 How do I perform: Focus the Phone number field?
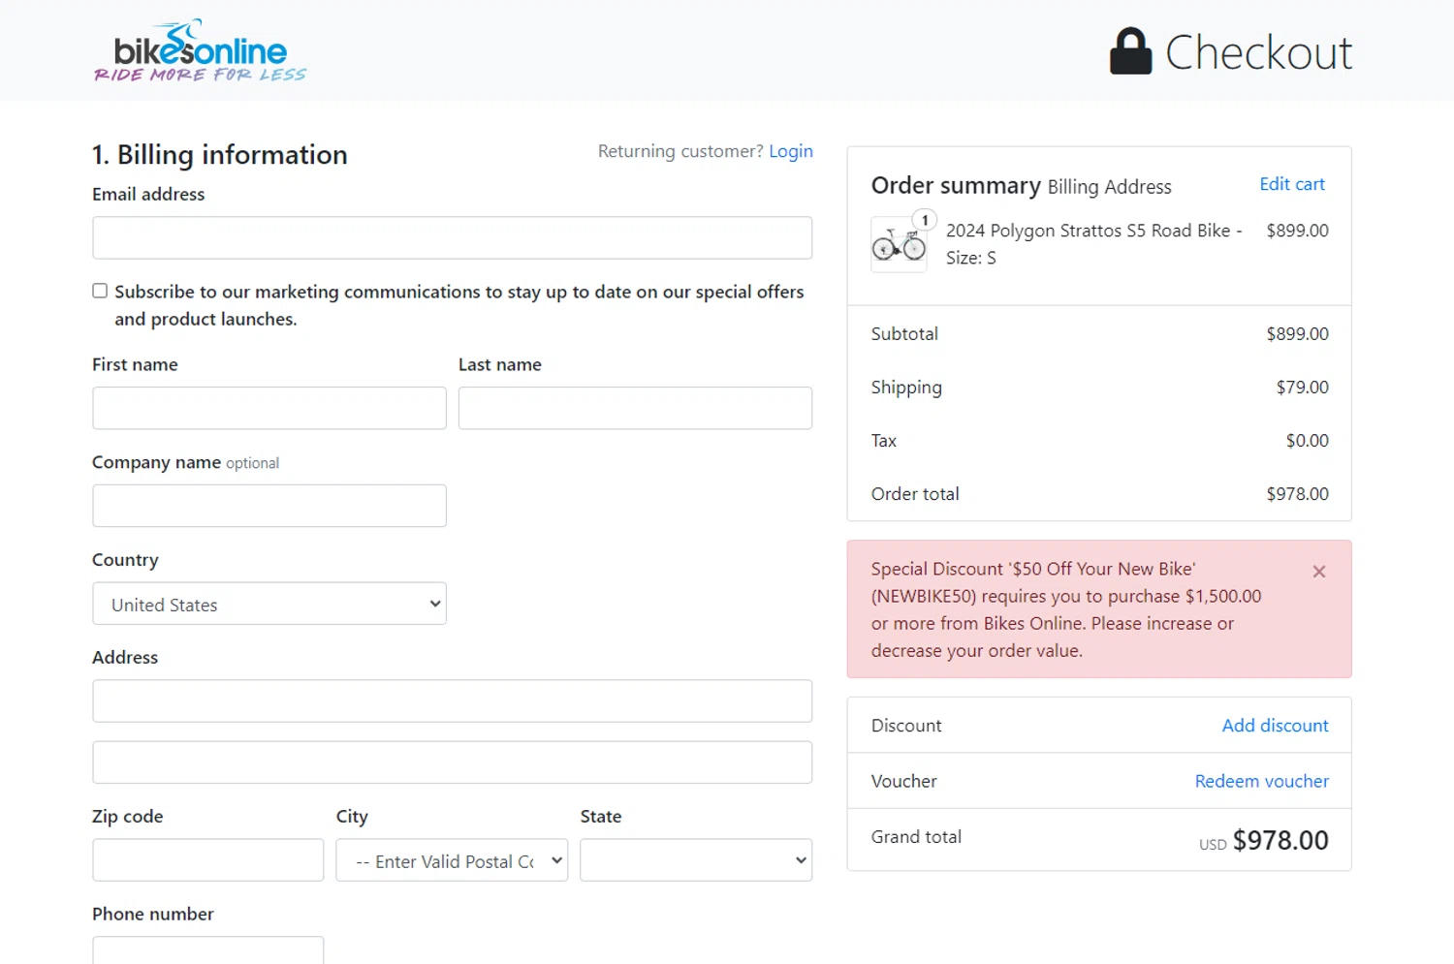[x=207, y=950]
